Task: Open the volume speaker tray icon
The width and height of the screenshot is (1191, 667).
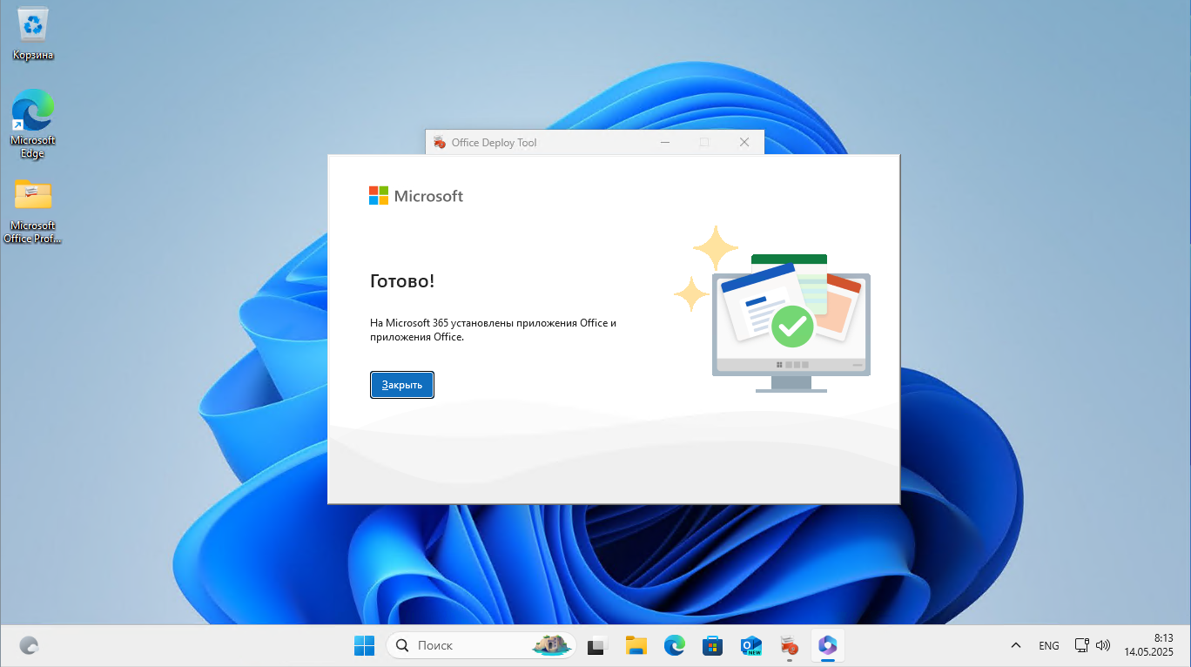Action: pos(1103,645)
